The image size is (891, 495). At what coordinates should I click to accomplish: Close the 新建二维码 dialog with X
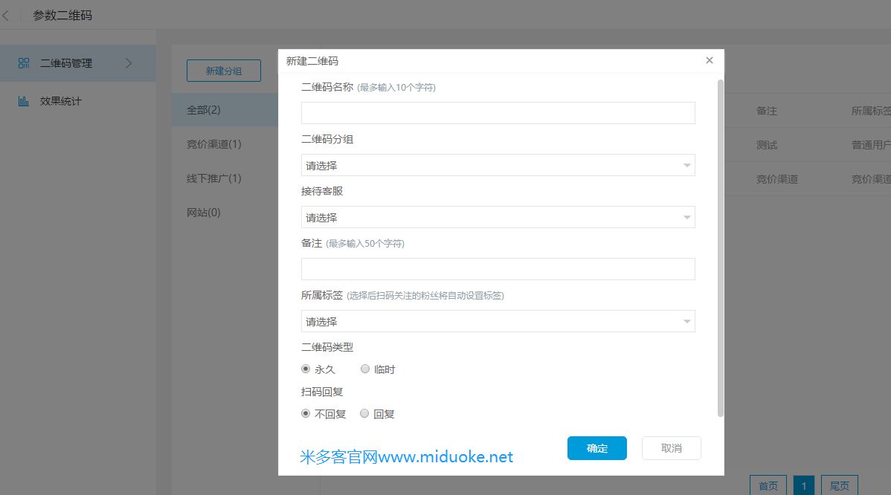click(710, 60)
